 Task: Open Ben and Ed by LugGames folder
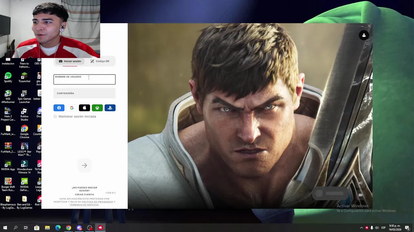pos(24,203)
